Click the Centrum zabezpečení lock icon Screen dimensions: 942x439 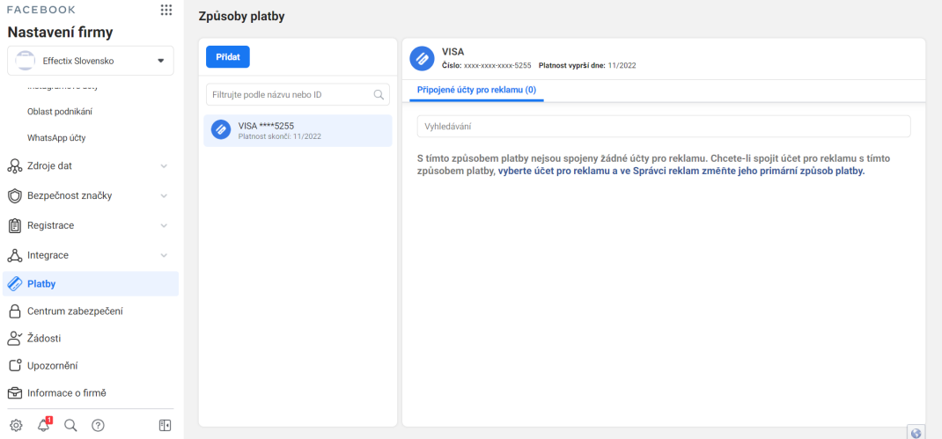pos(14,311)
